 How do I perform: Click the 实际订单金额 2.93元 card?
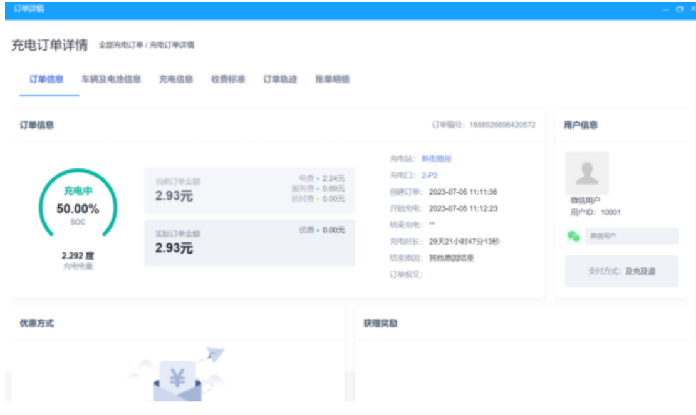coord(249,242)
